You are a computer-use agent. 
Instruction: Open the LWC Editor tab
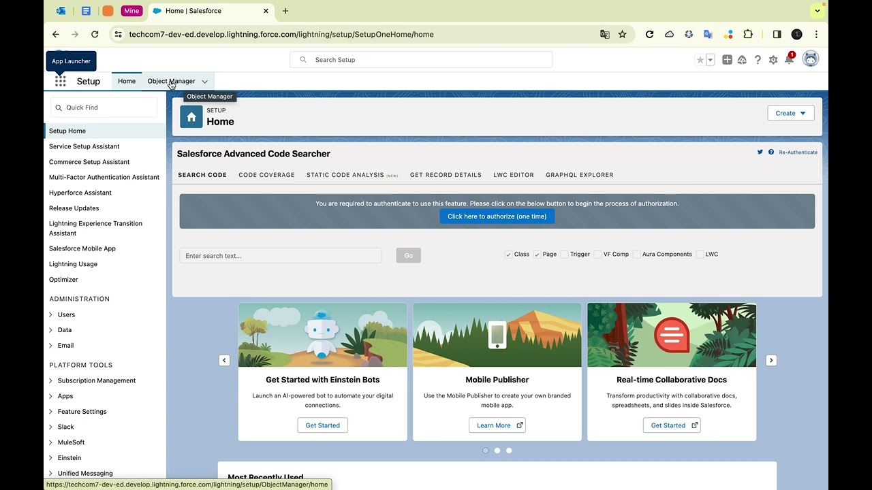(x=514, y=175)
